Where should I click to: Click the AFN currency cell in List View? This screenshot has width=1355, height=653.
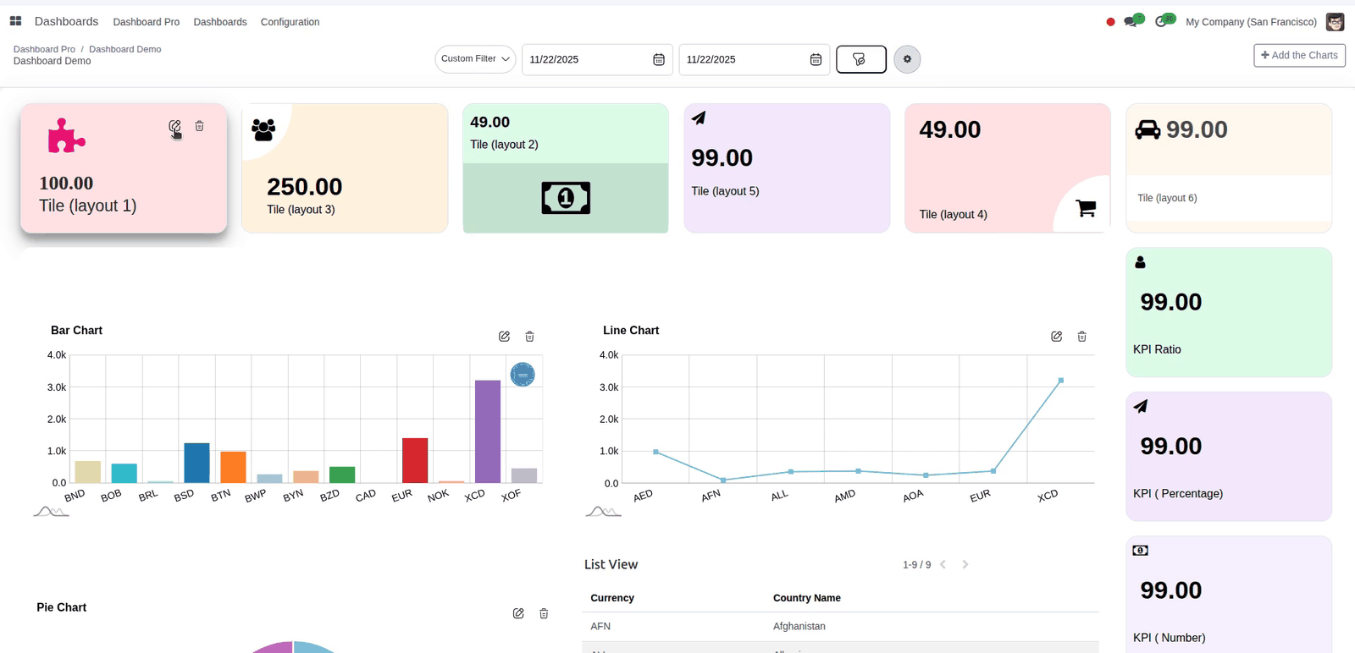point(600,627)
